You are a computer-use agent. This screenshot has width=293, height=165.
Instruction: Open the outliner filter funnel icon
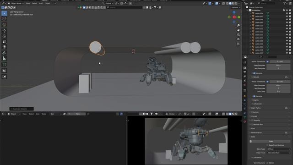click(285, 3)
